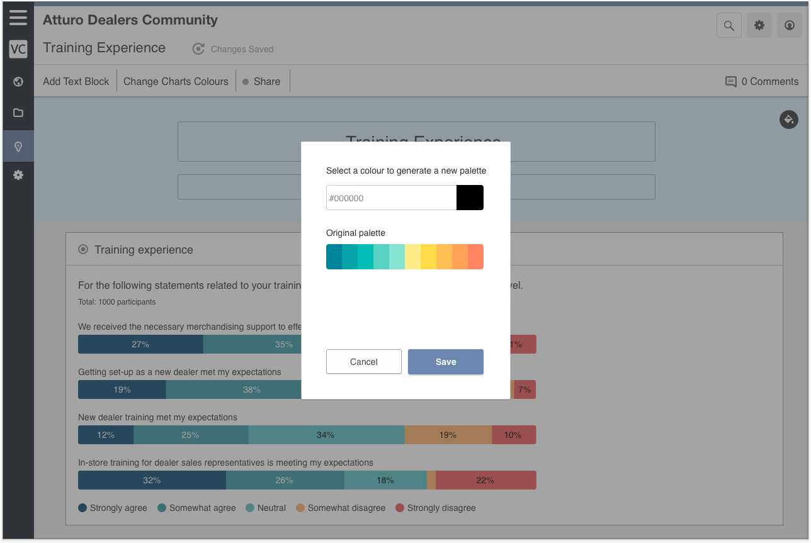The height and width of the screenshot is (543, 811).
Task: Toggle the Somewhat disagree legend item
Action: (x=341, y=508)
